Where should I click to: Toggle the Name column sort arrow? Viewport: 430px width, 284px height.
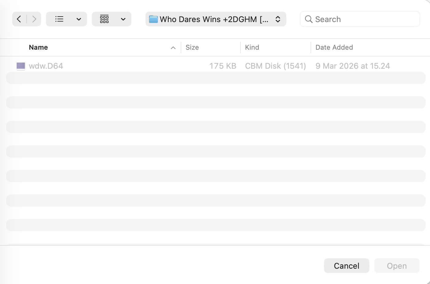click(173, 48)
